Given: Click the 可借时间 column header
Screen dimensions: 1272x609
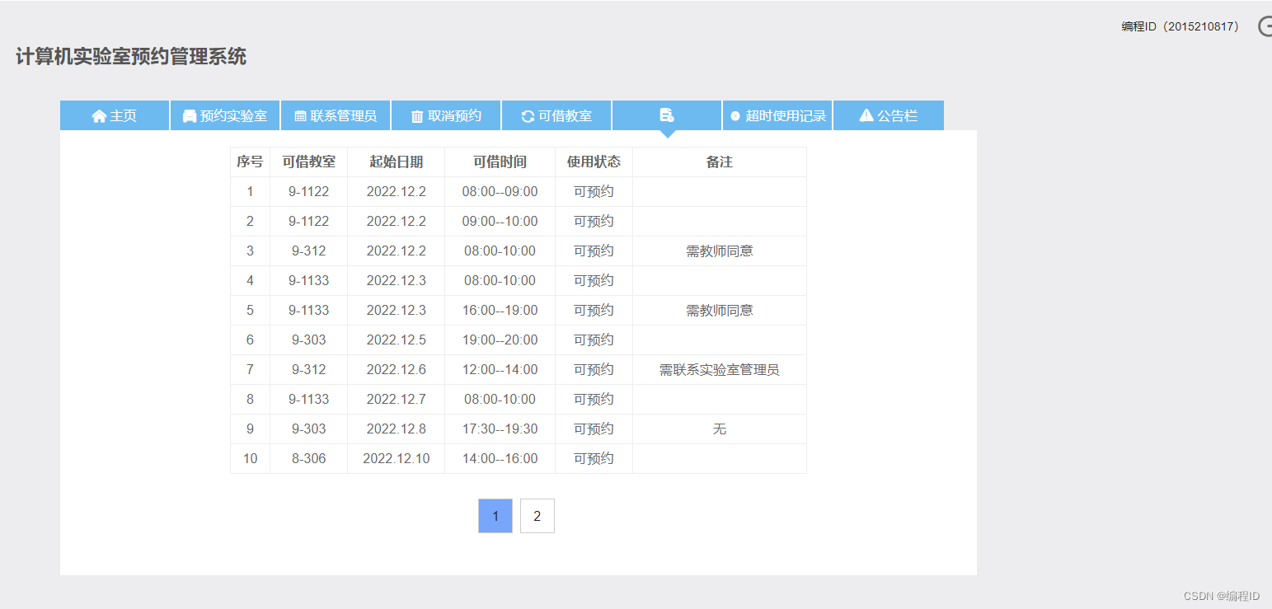Looking at the screenshot, I should point(500,162).
